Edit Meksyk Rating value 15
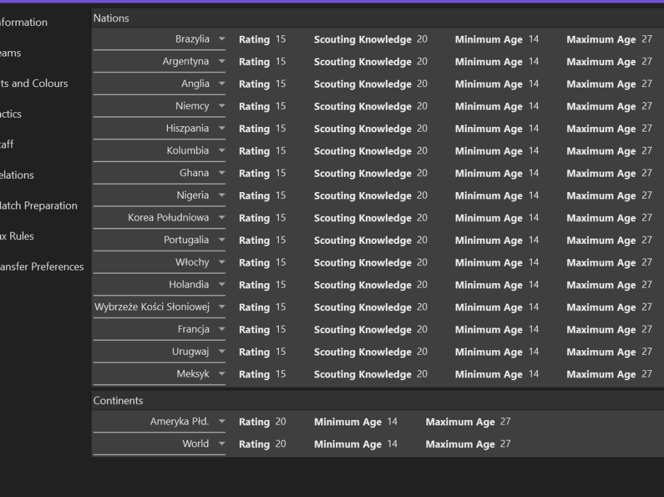The height and width of the screenshot is (497, 664). pyautogui.click(x=281, y=373)
